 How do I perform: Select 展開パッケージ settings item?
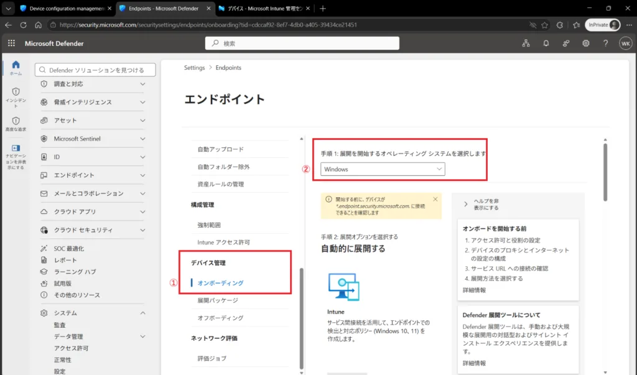pyautogui.click(x=218, y=300)
